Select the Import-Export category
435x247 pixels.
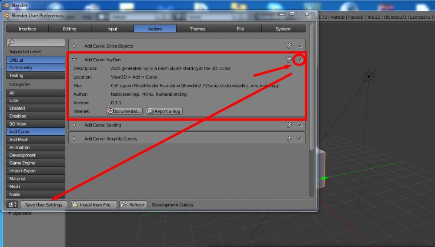[36, 171]
